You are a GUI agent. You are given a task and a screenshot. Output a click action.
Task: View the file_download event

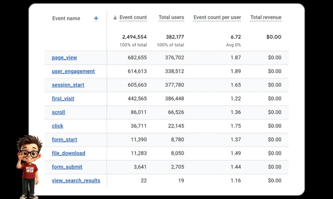[x=68, y=153]
